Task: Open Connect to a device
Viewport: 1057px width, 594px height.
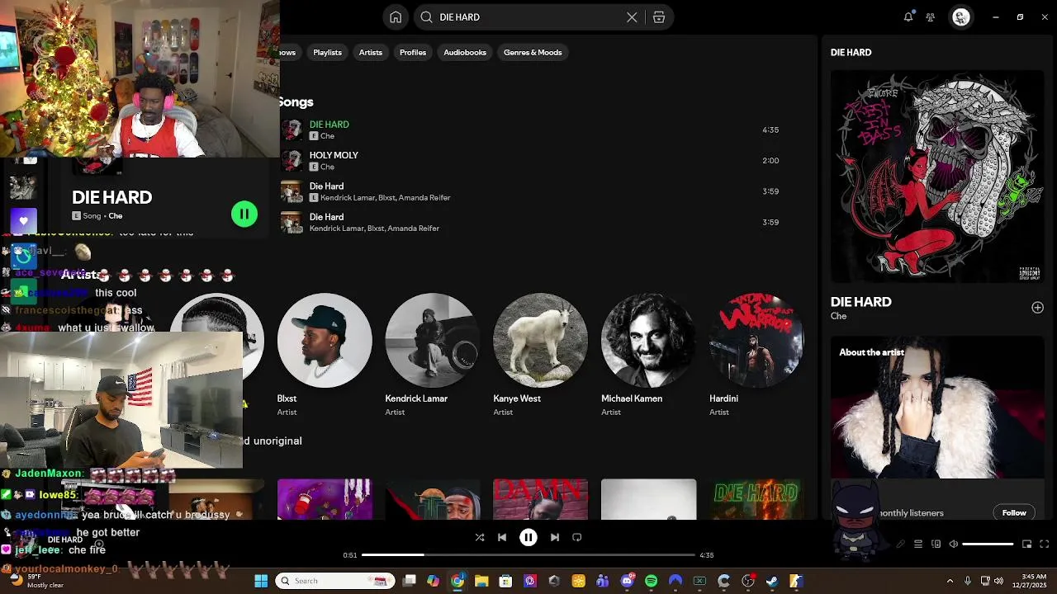Action: coord(936,544)
